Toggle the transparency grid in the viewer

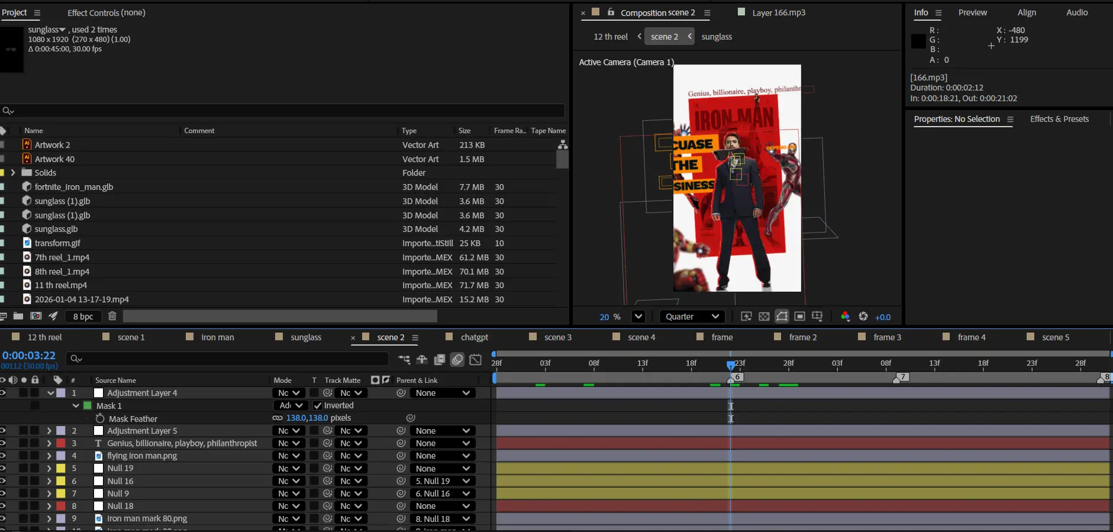pyautogui.click(x=764, y=317)
